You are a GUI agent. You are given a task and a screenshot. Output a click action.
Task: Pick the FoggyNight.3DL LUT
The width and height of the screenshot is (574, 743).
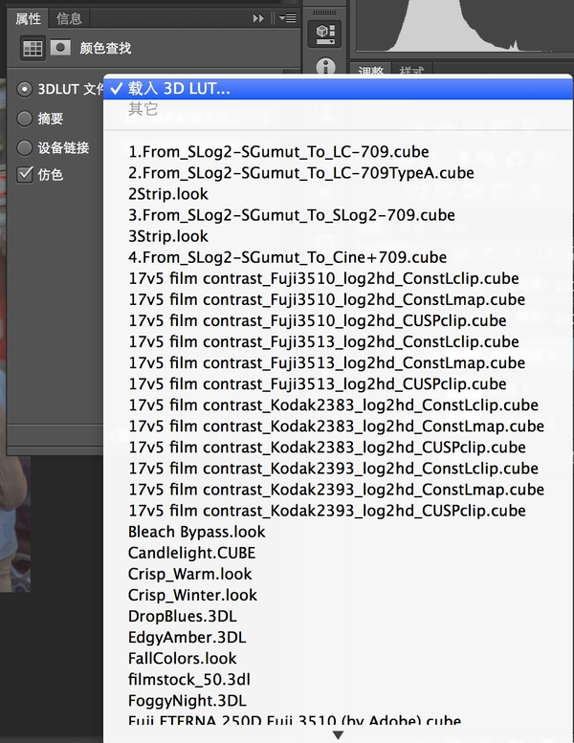click(x=338, y=701)
